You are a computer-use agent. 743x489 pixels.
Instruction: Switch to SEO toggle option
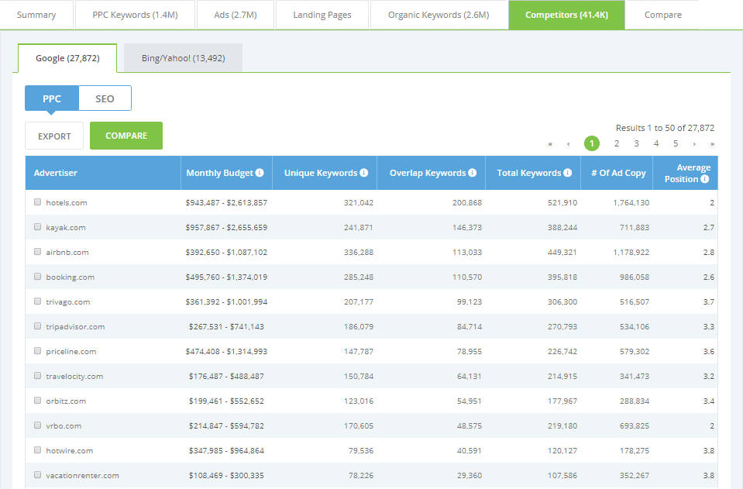click(105, 98)
